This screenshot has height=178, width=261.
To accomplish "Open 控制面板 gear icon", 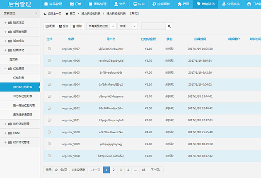I will [154, 4].
